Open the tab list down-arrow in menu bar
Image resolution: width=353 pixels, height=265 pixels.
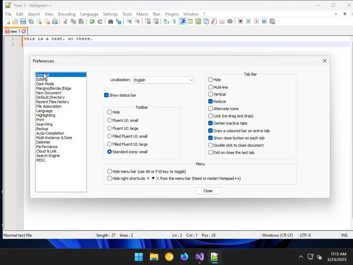tap(345, 14)
